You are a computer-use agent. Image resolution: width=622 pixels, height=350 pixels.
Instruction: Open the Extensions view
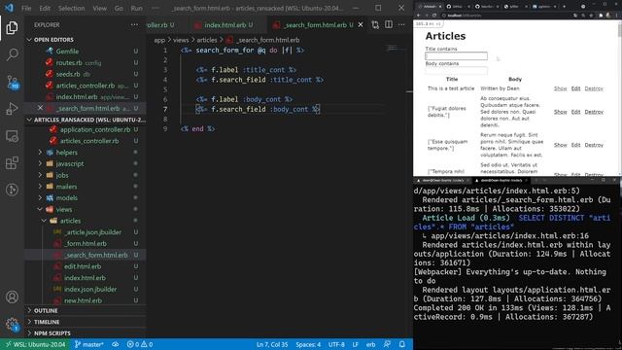[x=12, y=162]
